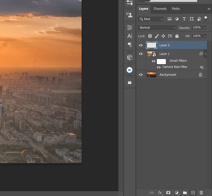
Task: Switch to the Paths tab
Action: [x=176, y=9]
